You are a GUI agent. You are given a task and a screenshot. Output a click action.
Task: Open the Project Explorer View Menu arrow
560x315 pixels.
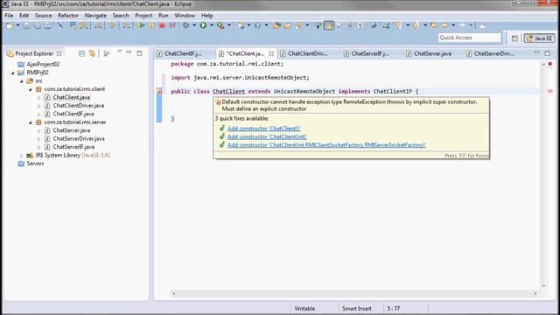click(119, 52)
